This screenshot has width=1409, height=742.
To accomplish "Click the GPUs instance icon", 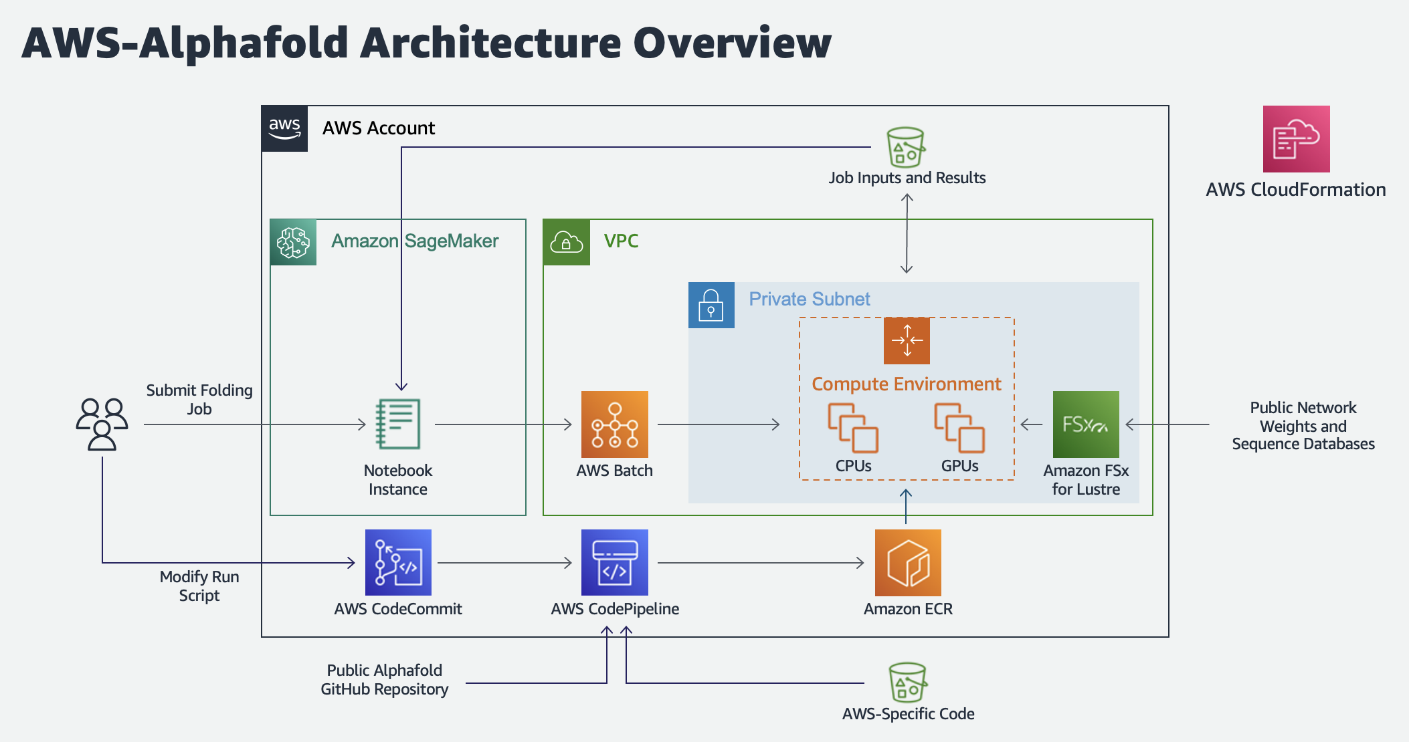I will 959,428.
